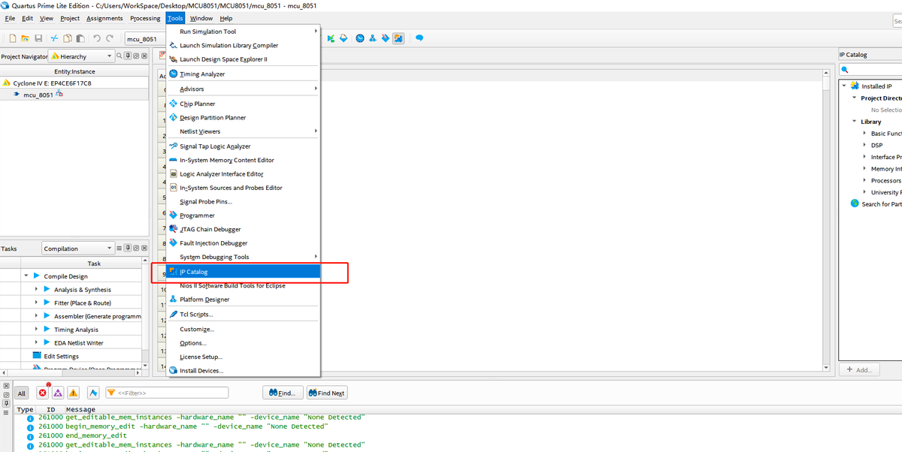Select mcu_8051 entity in hierarchy
902x452 pixels.
(38, 95)
